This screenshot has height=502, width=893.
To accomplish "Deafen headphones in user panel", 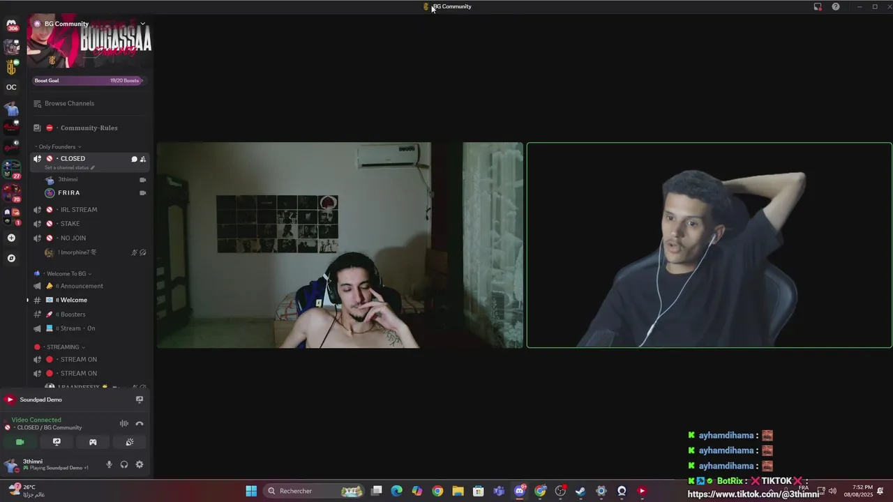I will click(124, 464).
